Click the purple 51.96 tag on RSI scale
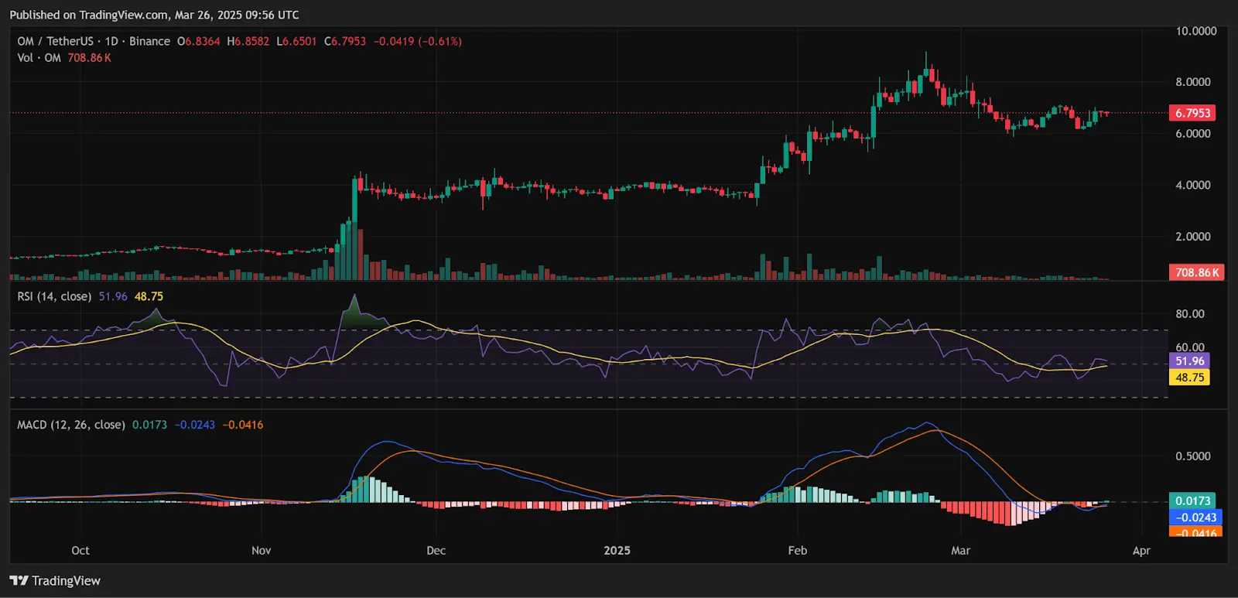Screen dimensions: 1238x598 pos(1189,361)
